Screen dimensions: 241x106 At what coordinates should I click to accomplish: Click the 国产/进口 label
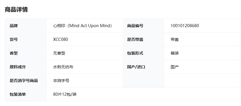[136, 67]
